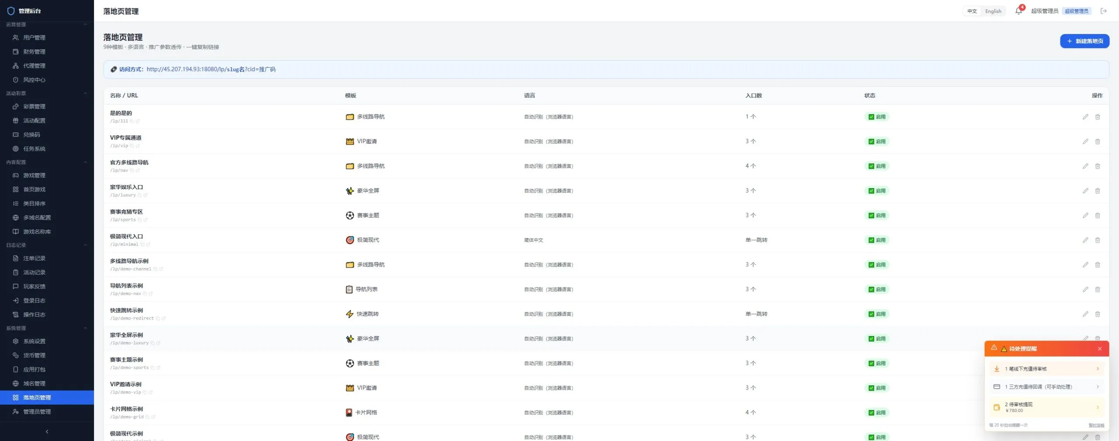Select 管理员管理 in the sidebar
This screenshot has height=441, width=1119.
(47, 412)
